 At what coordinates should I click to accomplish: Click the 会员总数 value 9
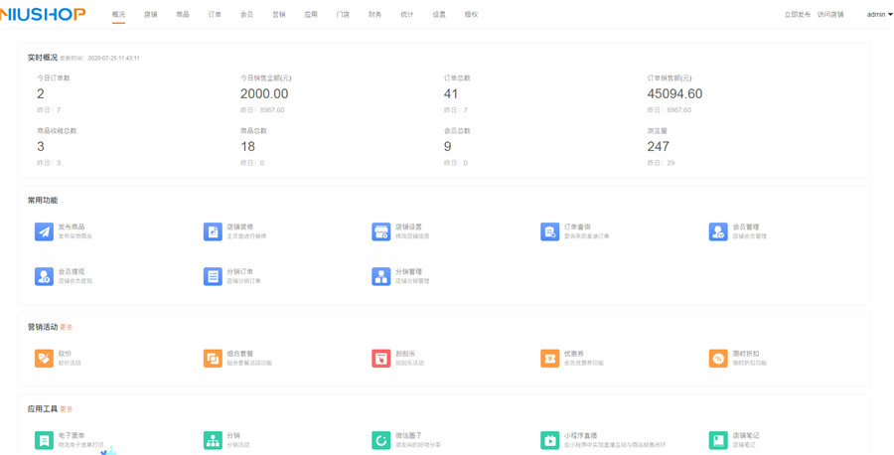tap(448, 147)
